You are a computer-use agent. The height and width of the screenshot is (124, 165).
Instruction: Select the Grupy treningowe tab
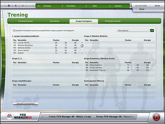tap(84, 21)
